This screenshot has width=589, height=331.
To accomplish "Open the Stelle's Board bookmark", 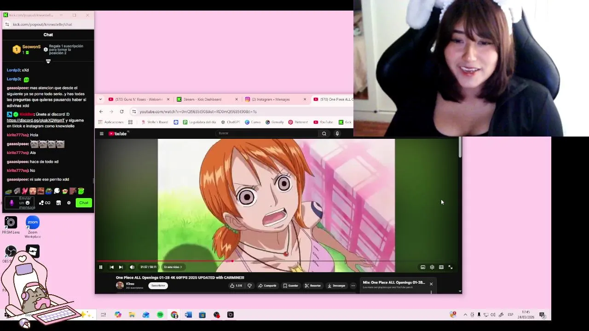I will click(155, 122).
